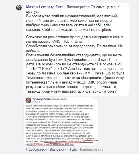Click the поширив допис label
139x154 pixels.
tap(59, 99)
